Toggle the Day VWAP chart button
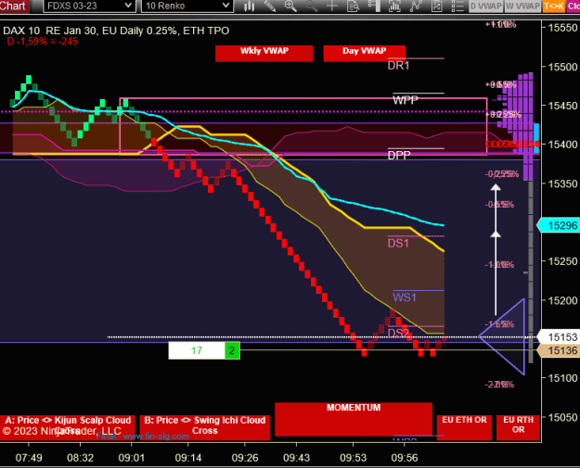This screenshot has height=468, width=580. click(x=365, y=53)
